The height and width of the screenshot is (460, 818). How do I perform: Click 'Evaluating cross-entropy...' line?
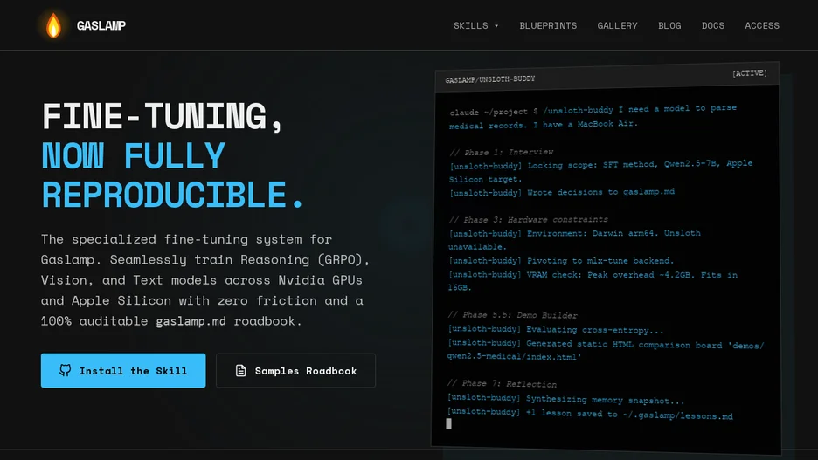pos(595,329)
